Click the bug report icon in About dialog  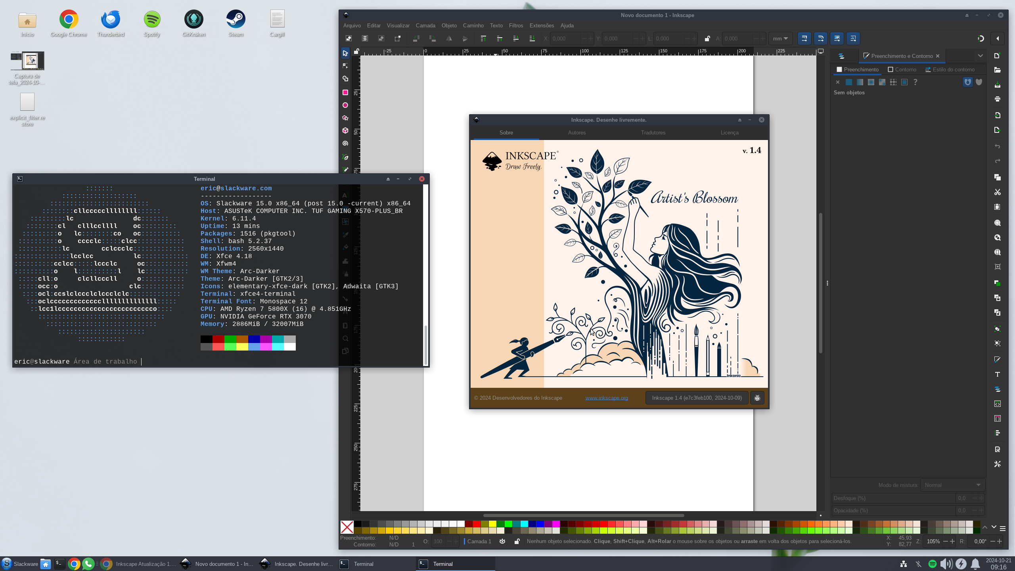tap(757, 398)
